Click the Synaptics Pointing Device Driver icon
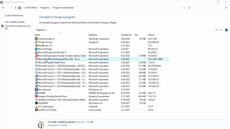The height and width of the screenshot is (129, 230). [x=36, y=96]
